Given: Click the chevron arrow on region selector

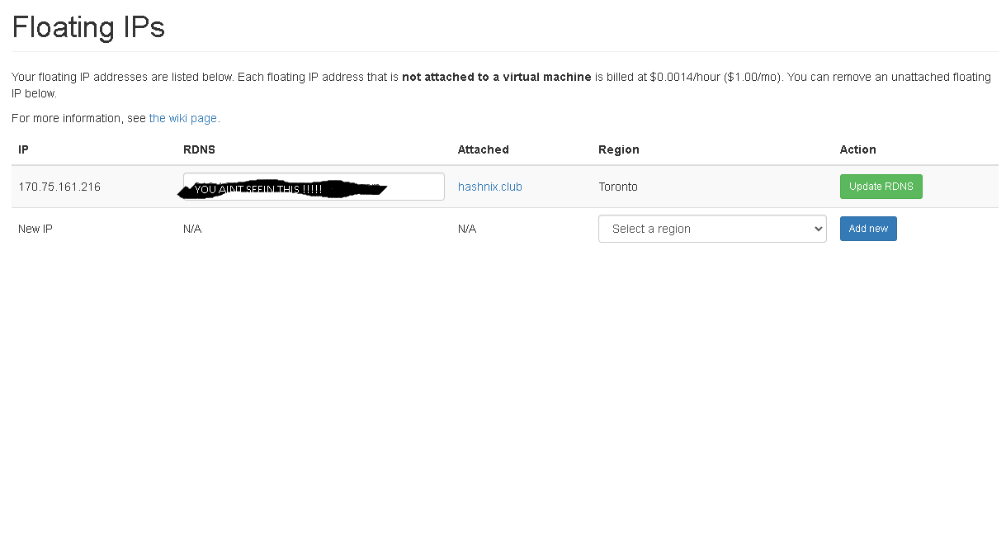Looking at the screenshot, I should click(817, 229).
